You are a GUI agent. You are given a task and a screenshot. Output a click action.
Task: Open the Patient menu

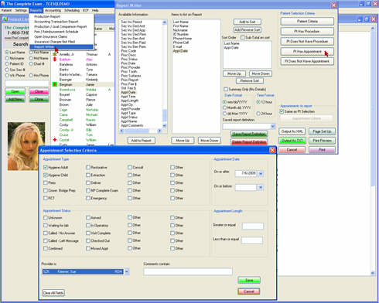6,10
